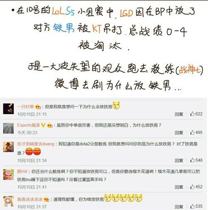This screenshot has height=210, width=208.
Task: Click the member badge next to 鱼鱼冰冰冰冰
Action: coord(47,199)
